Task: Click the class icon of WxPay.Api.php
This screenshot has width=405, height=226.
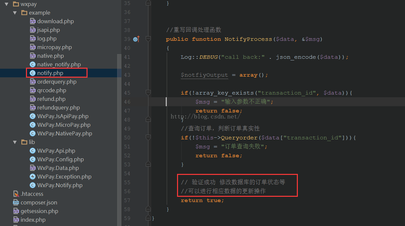Action: click(33, 151)
